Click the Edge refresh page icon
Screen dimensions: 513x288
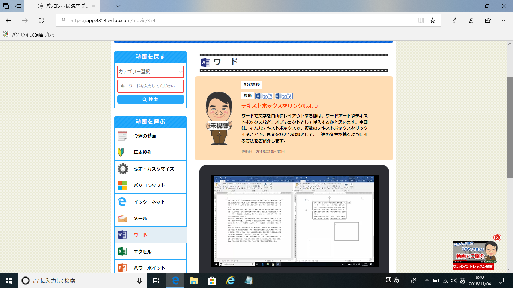tap(41, 21)
